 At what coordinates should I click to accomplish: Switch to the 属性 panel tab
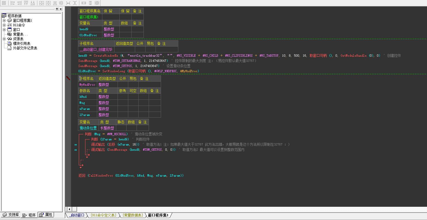click(46, 215)
